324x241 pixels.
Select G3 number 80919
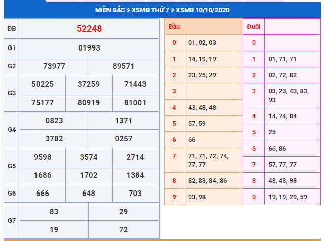pos(89,103)
